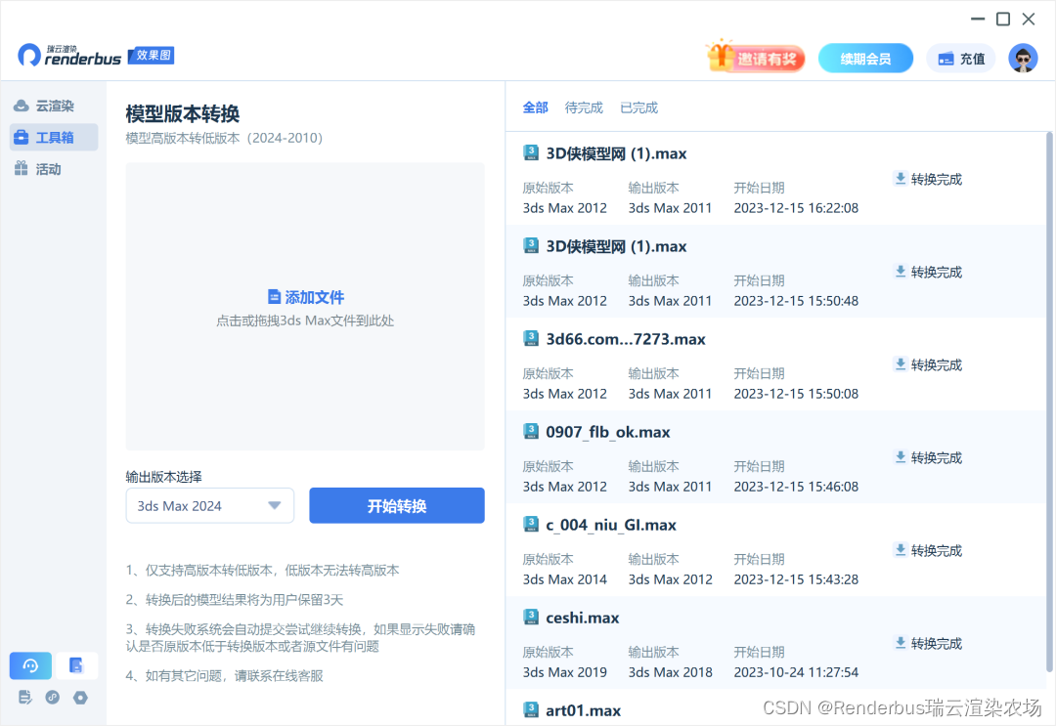
Task: Click the 3ds Max 2018 output version value
Action: click(x=670, y=672)
